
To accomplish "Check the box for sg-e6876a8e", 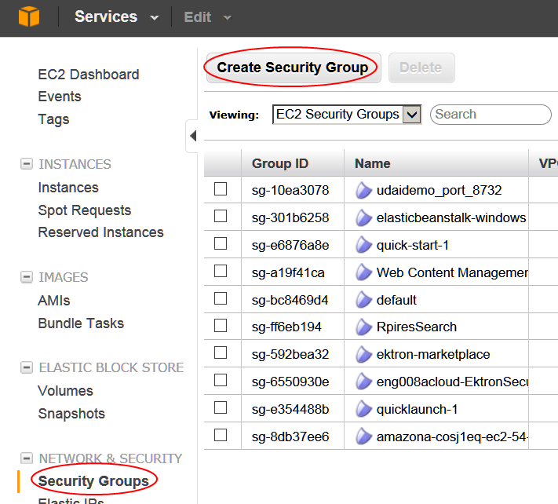I will [221, 243].
